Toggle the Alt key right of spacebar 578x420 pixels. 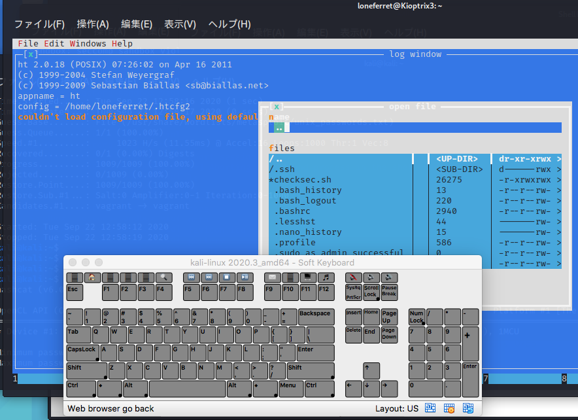click(239, 389)
